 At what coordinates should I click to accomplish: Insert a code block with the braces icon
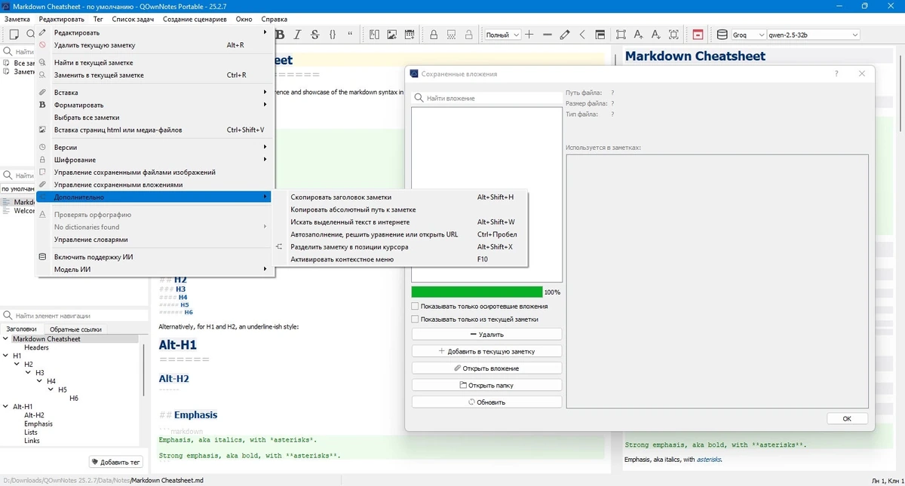(x=333, y=35)
